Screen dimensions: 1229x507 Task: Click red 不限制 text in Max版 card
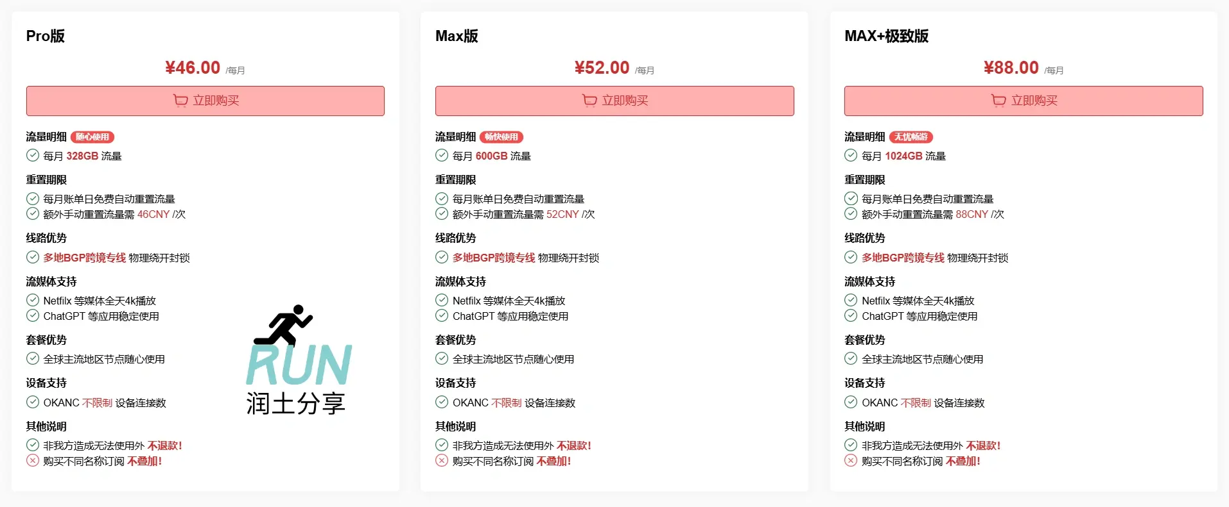[507, 403]
